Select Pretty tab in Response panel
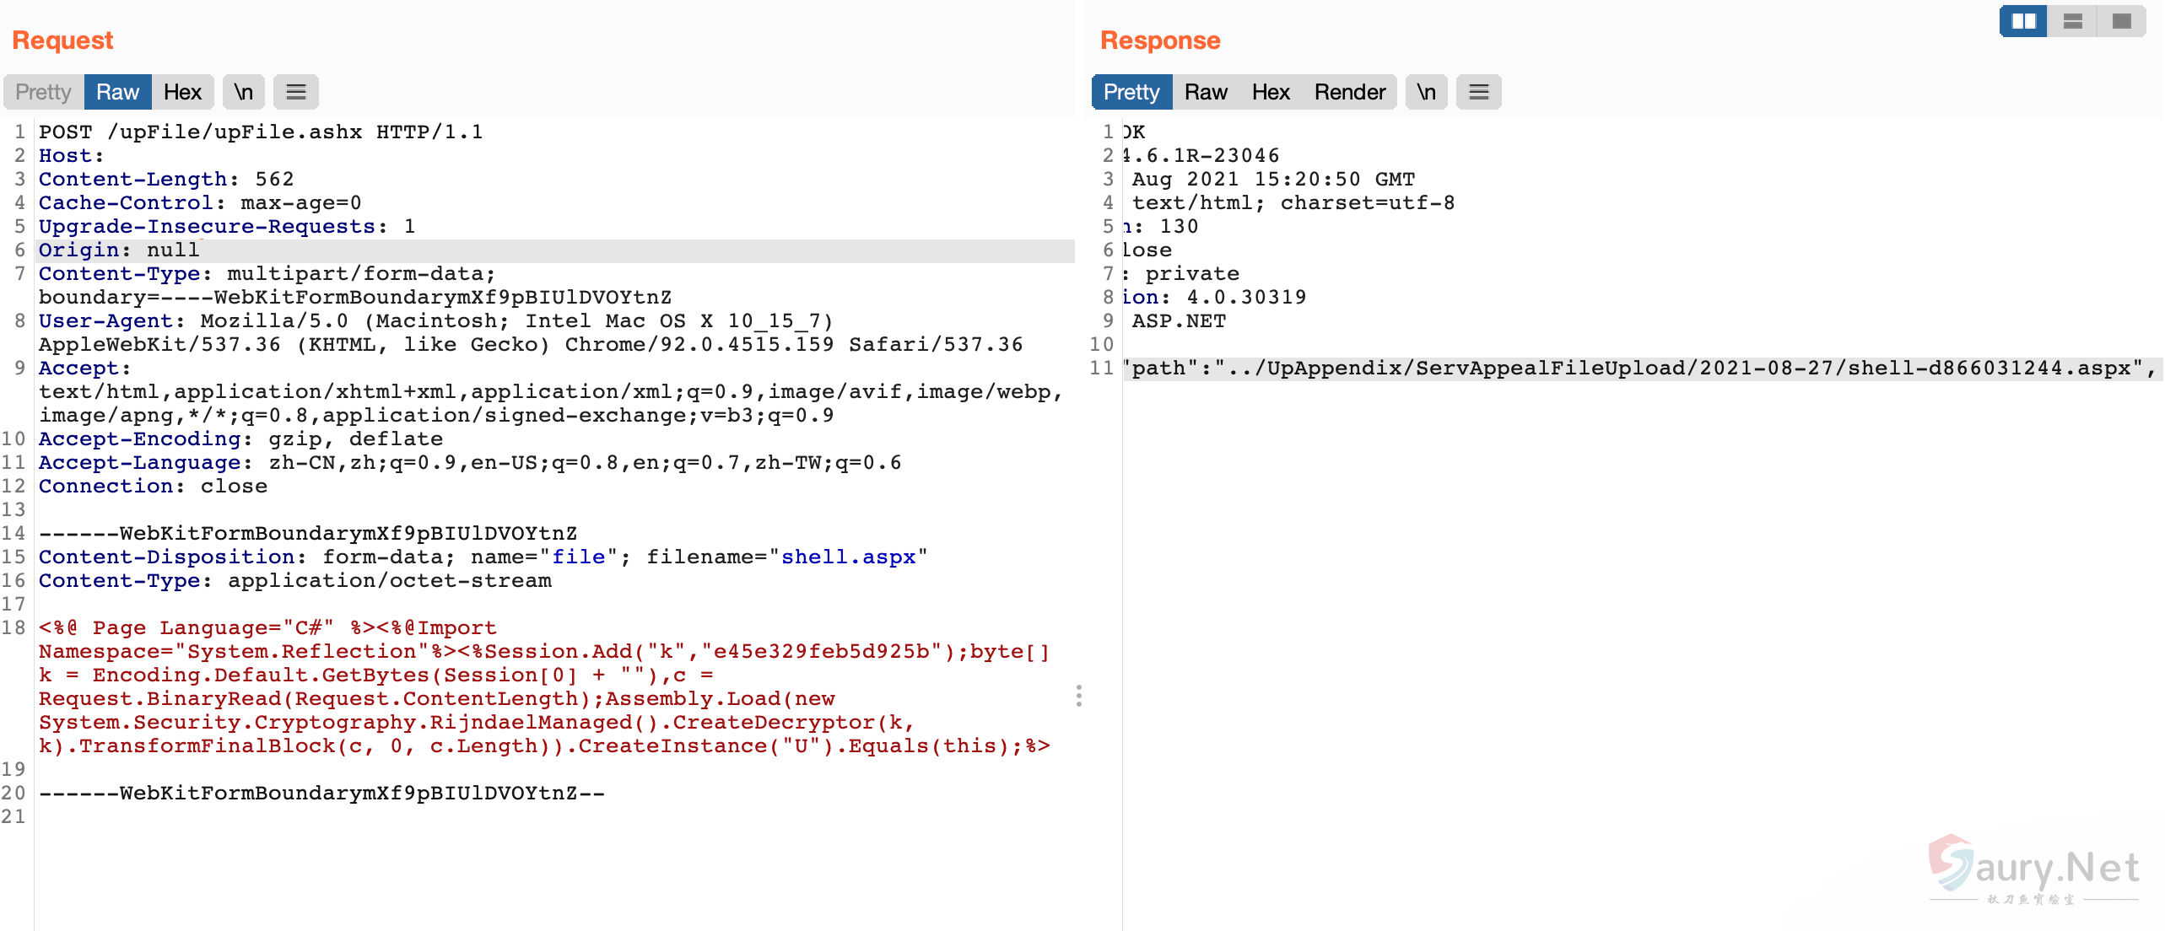 (x=1131, y=92)
